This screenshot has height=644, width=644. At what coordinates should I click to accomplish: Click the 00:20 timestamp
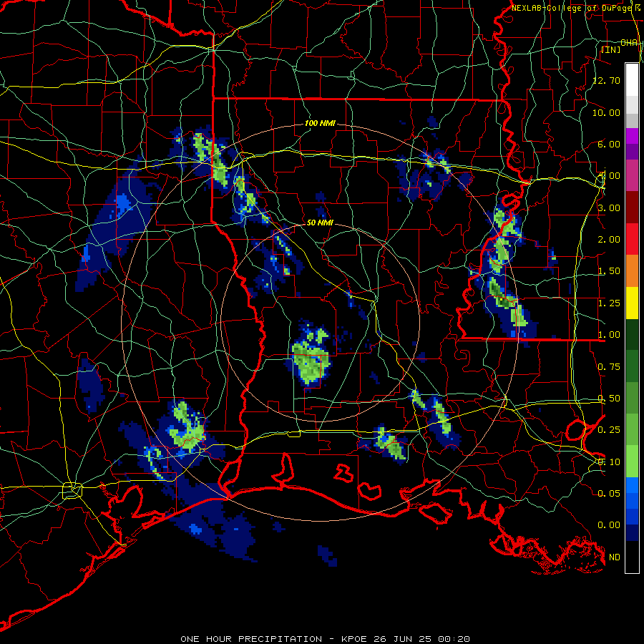pyautogui.click(x=454, y=639)
